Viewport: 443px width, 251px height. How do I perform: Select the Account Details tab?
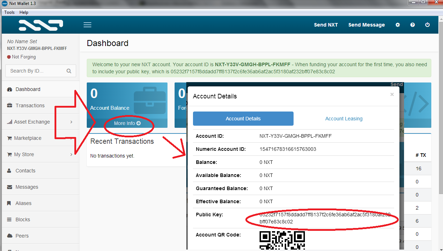243,119
